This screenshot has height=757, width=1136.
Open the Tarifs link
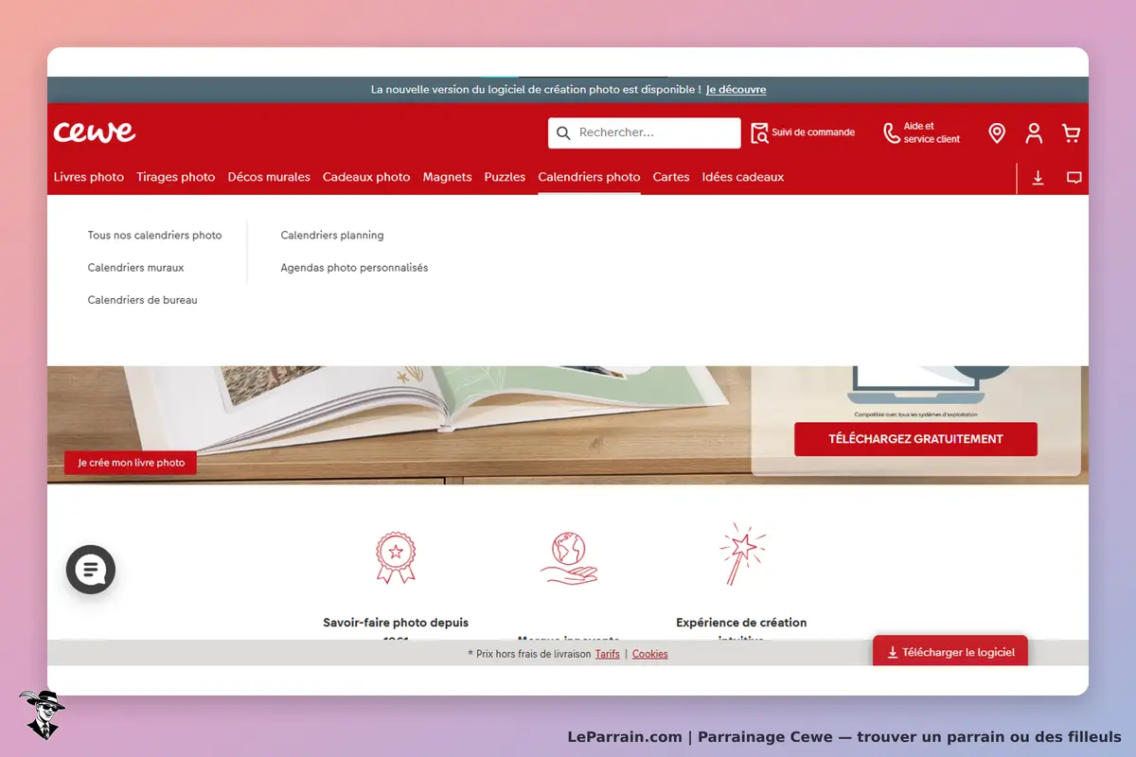click(x=608, y=654)
